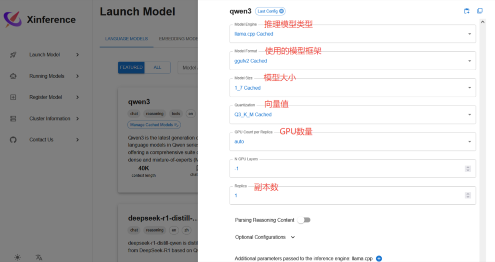This screenshot has width=495, height=262.
Task: Expand Optional Configurations section
Action: [x=265, y=237]
